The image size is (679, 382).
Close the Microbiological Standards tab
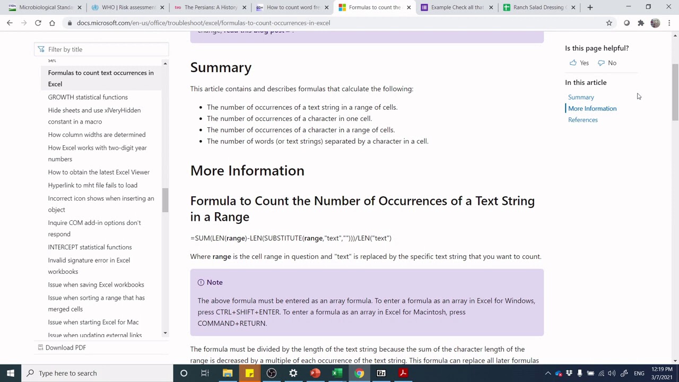pos(80,7)
